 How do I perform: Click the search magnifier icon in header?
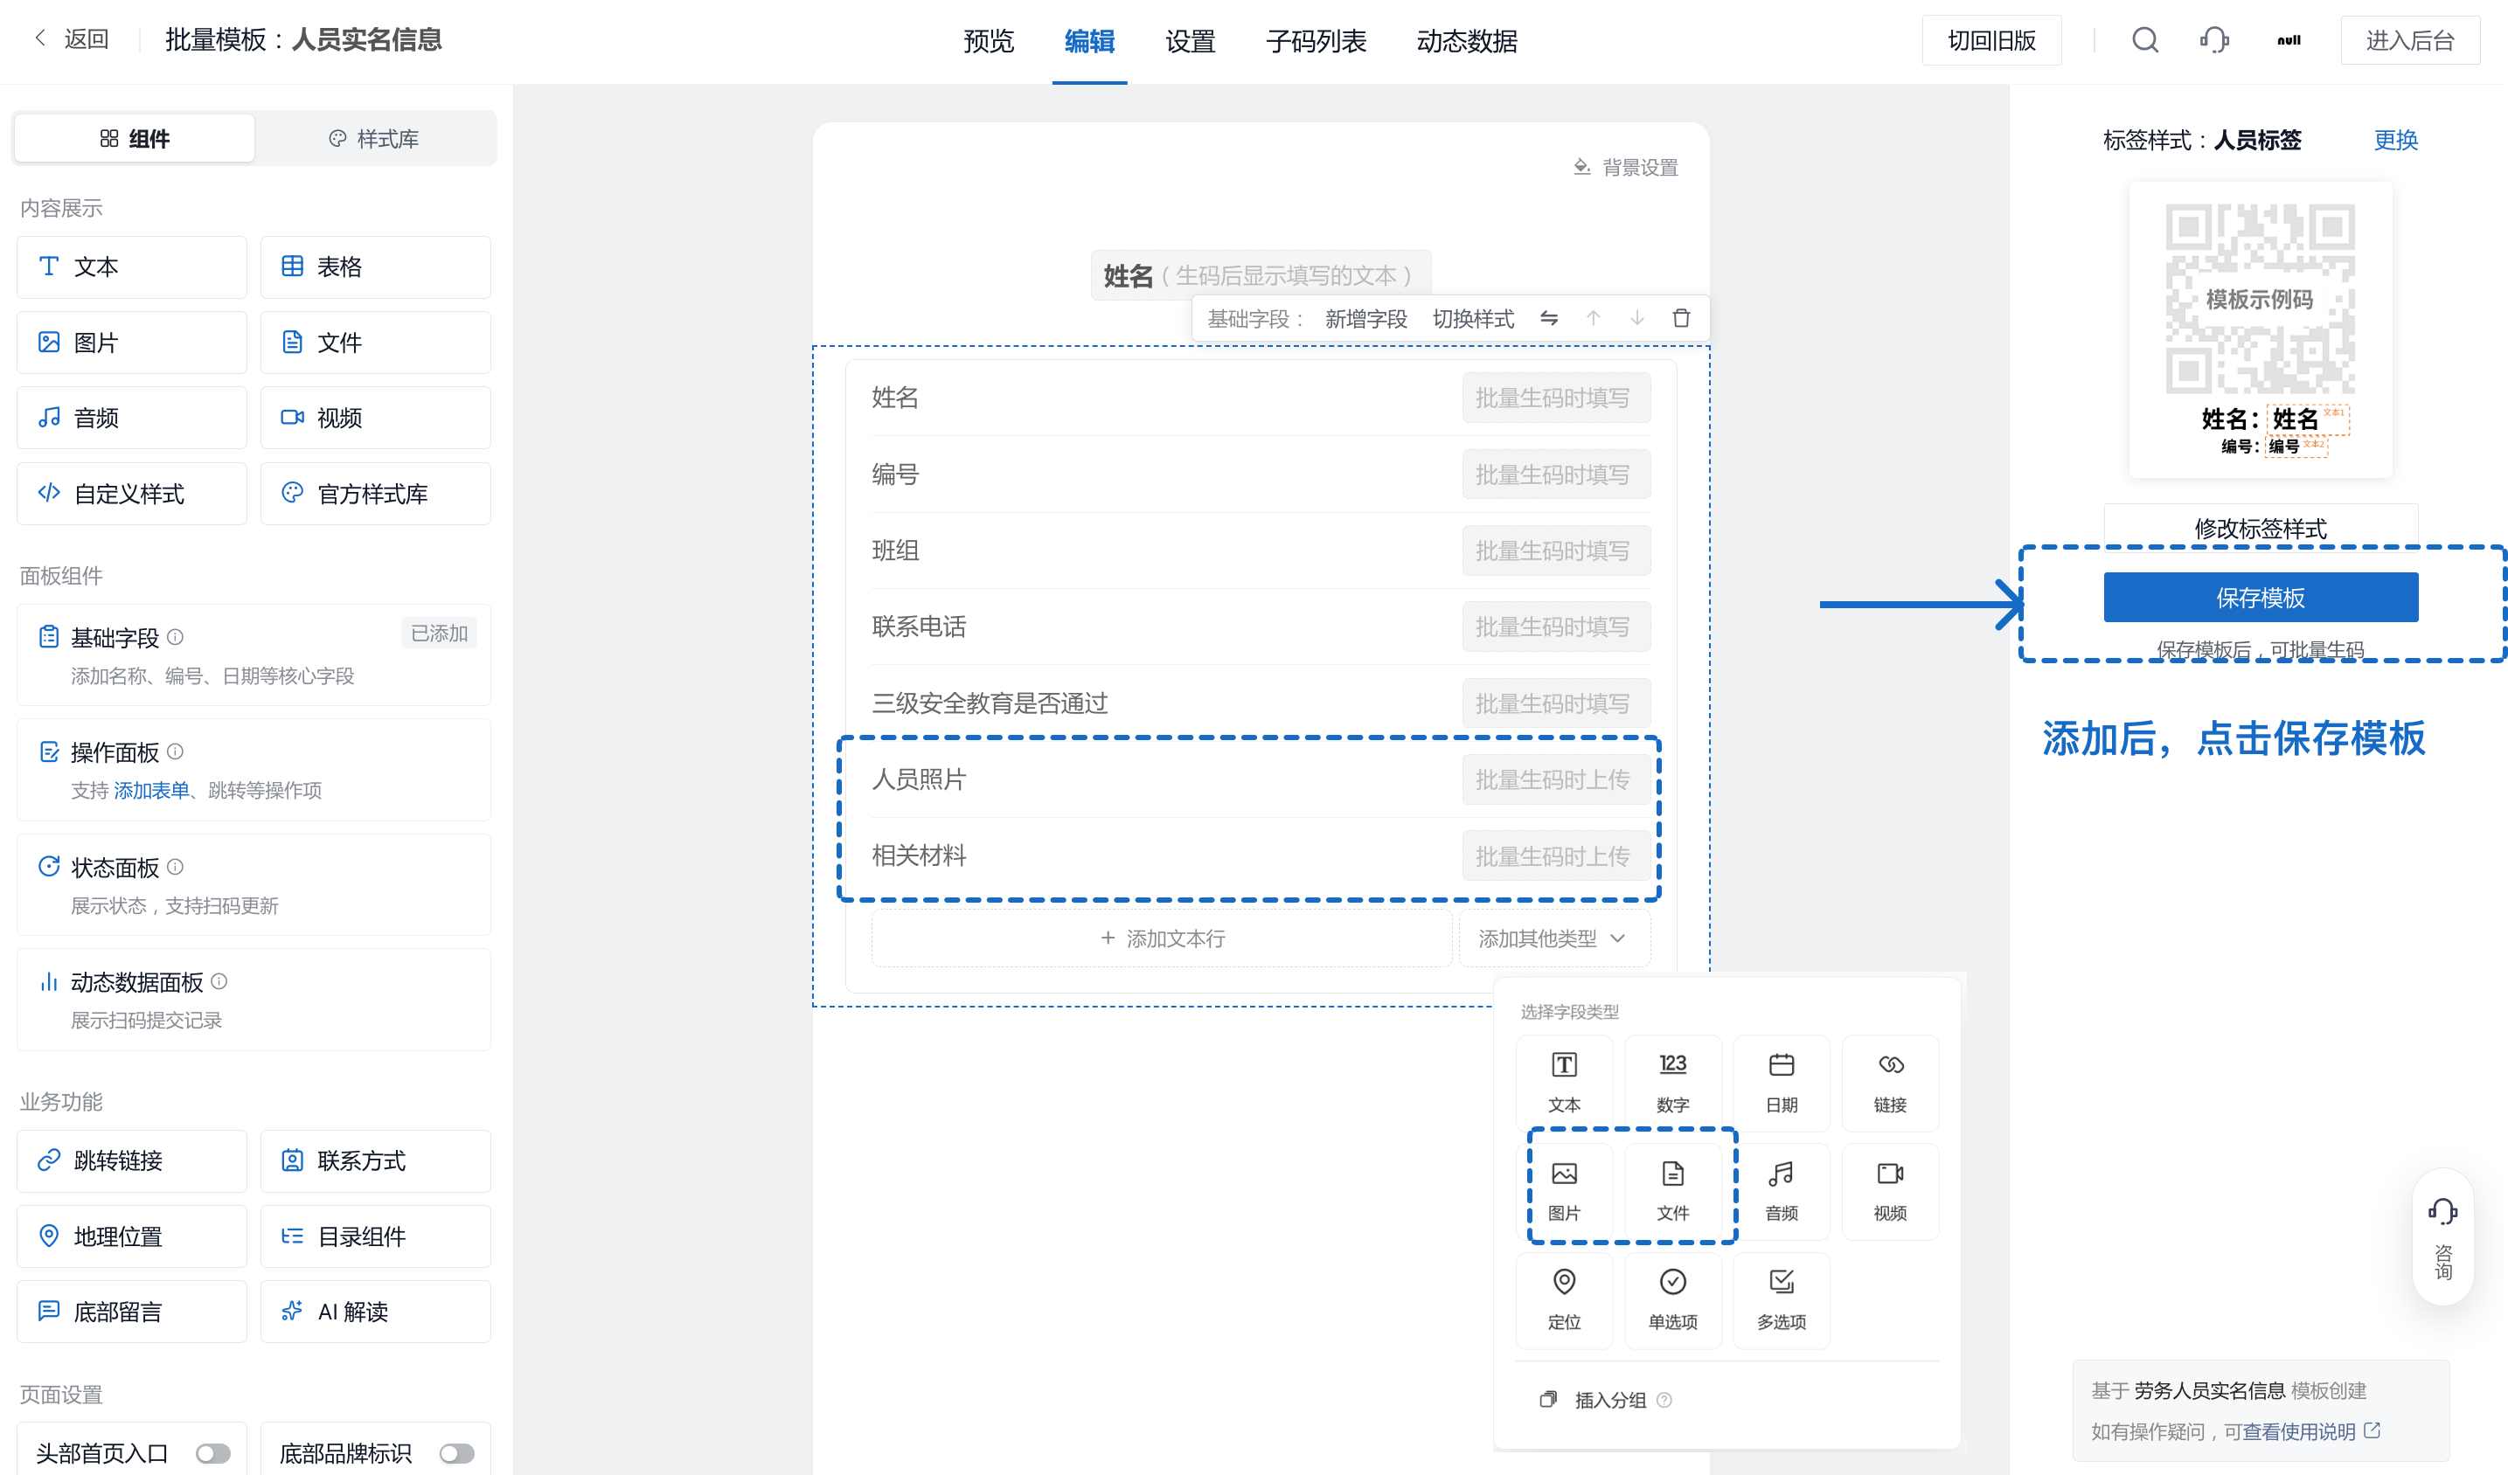pyautogui.click(x=2144, y=40)
